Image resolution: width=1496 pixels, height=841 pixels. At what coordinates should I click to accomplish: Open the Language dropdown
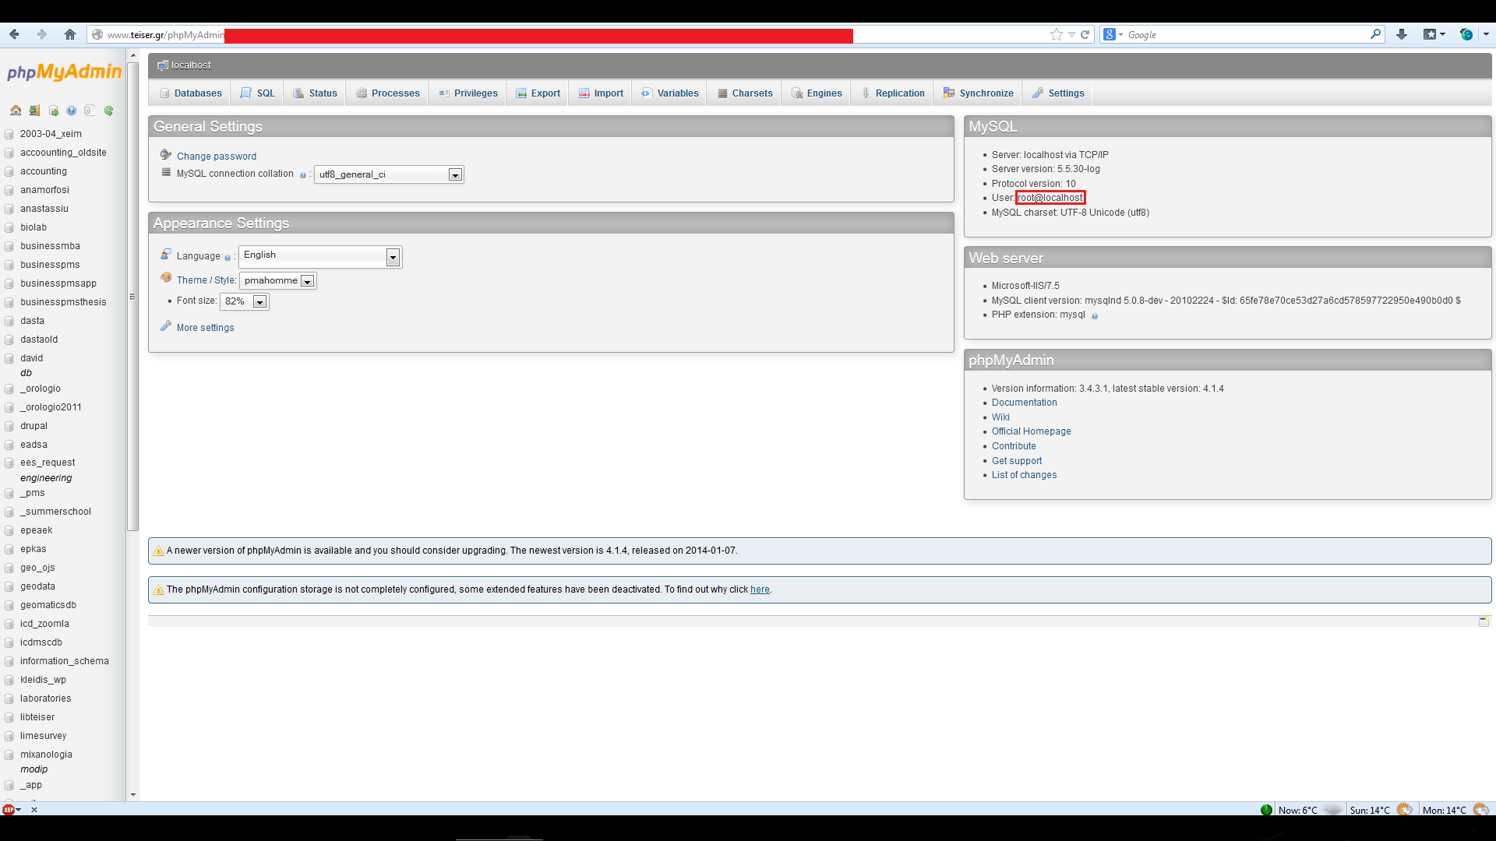tap(320, 256)
